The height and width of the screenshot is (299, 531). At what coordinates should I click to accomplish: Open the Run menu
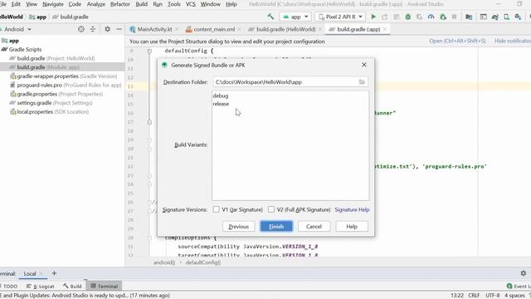pos(158,4)
